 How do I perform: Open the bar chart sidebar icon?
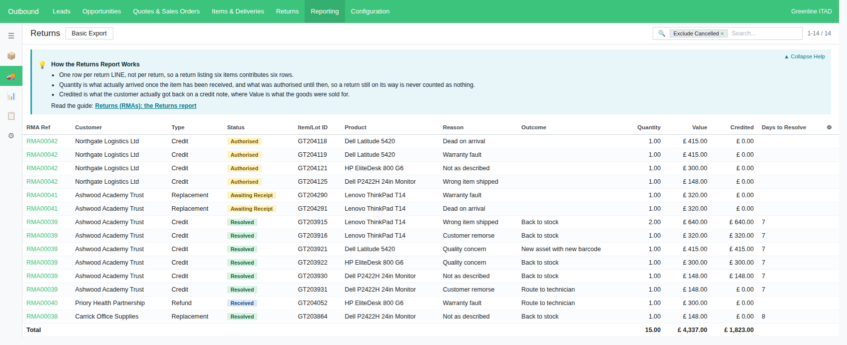point(11,96)
